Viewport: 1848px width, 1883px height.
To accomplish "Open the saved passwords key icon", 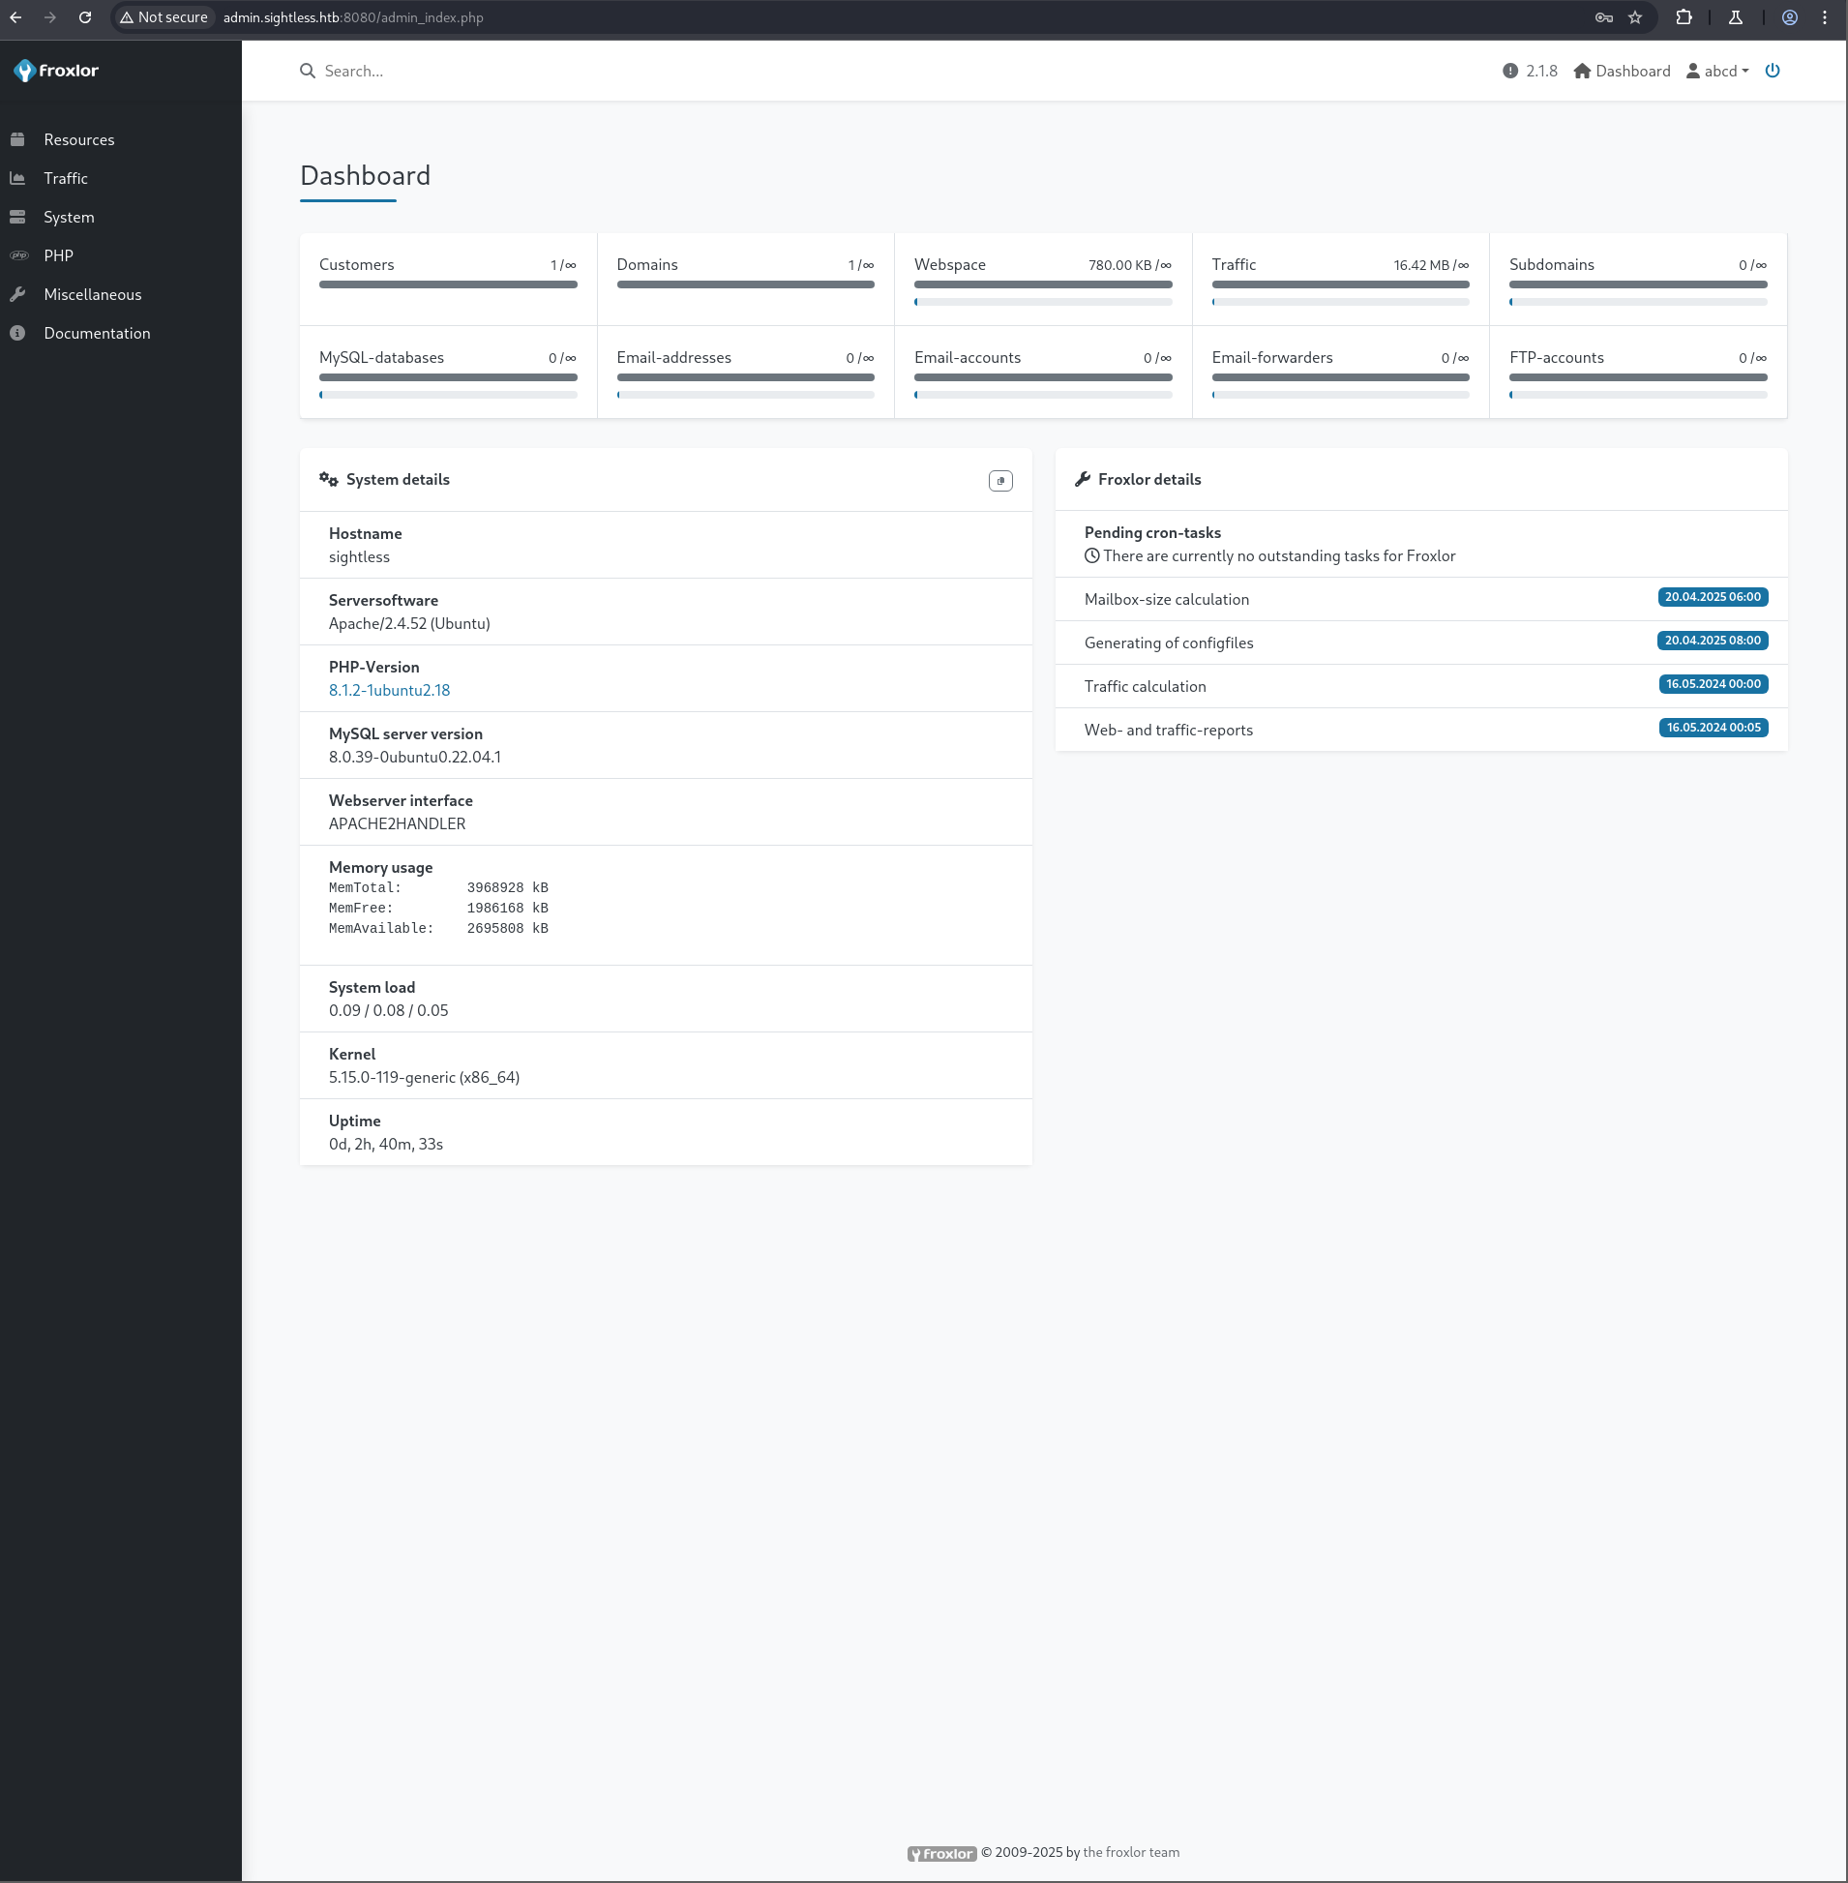I will [x=1602, y=17].
